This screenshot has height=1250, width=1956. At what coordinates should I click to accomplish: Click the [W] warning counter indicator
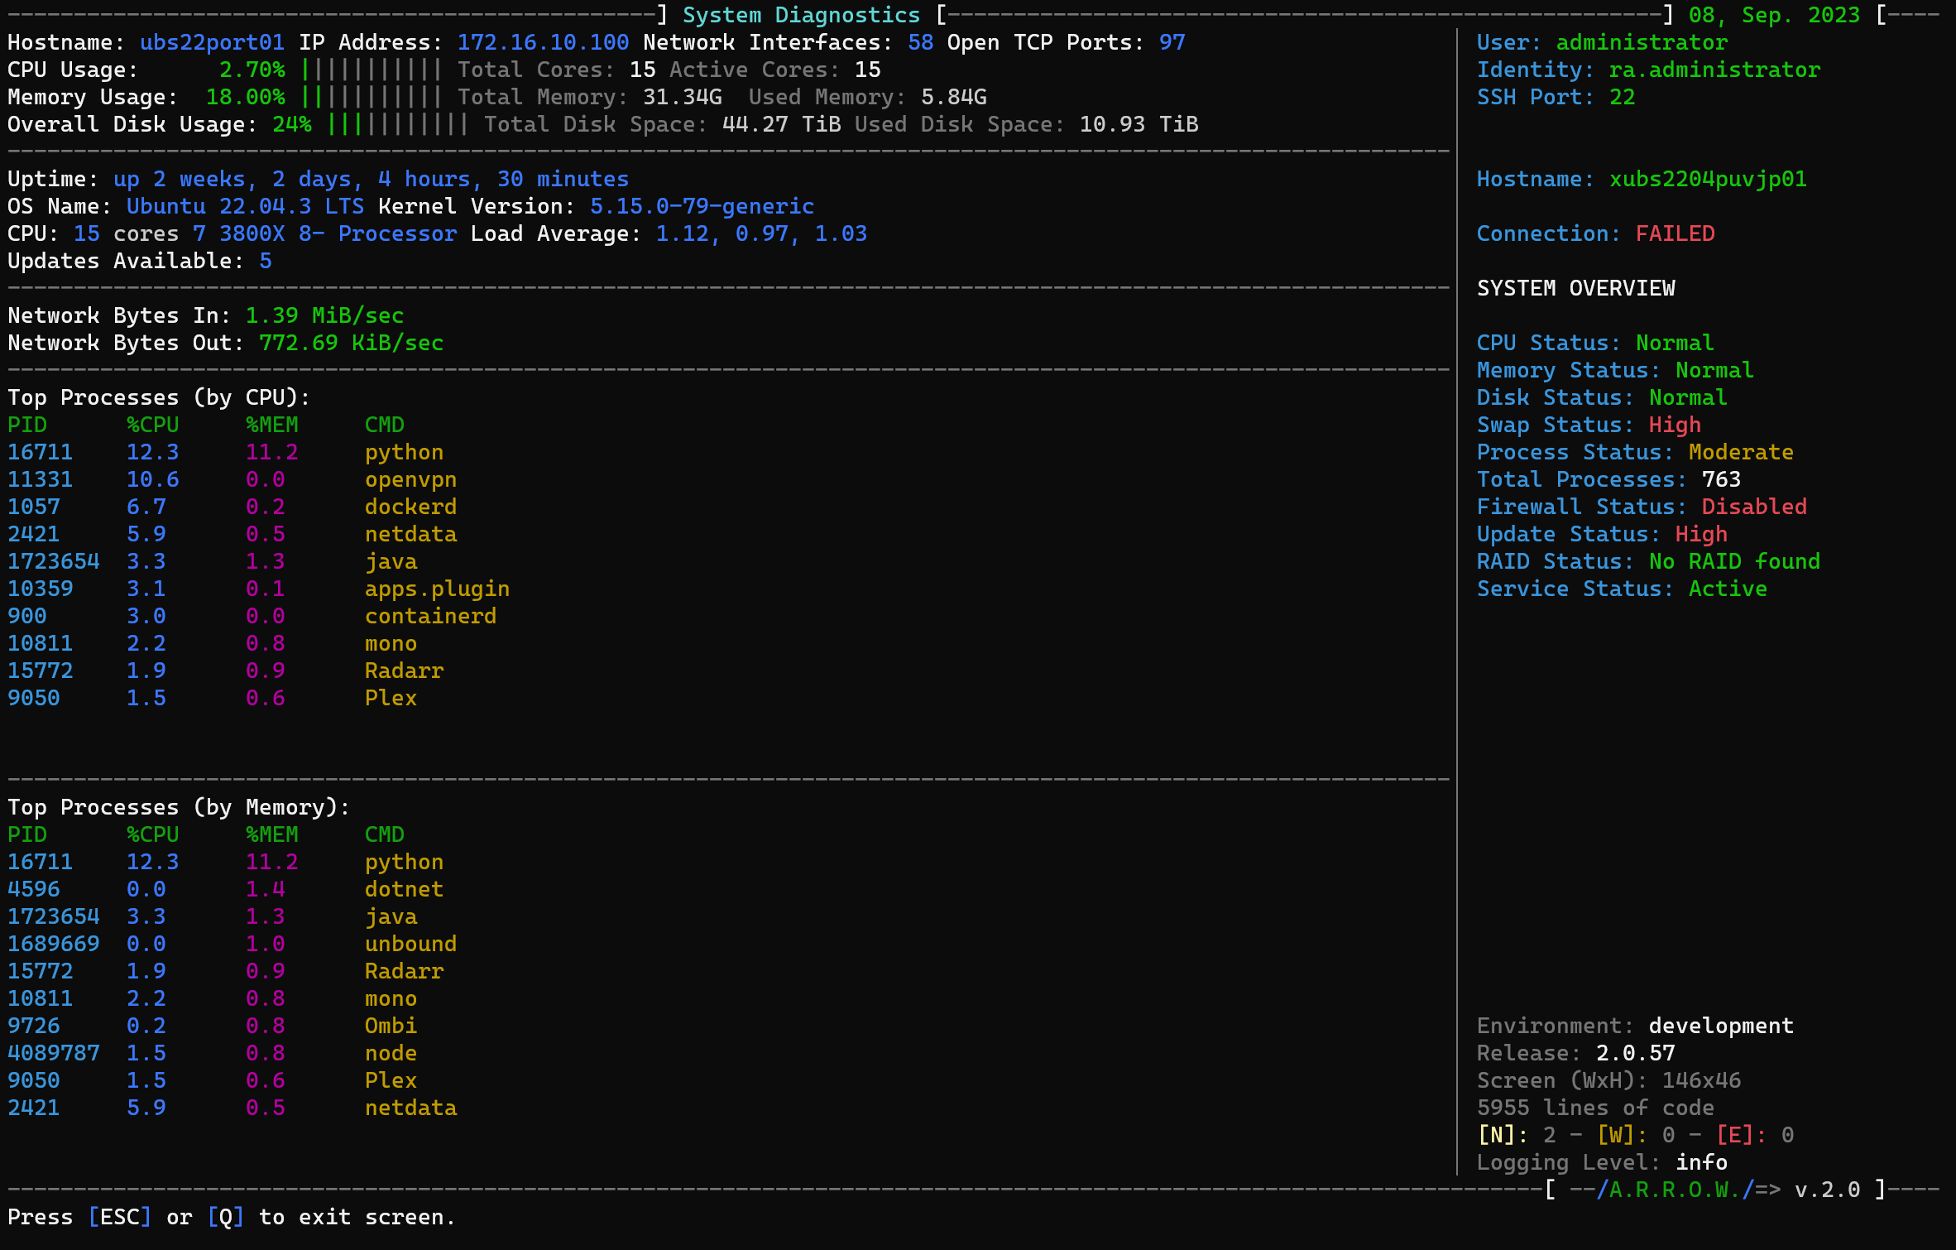[1615, 1135]
